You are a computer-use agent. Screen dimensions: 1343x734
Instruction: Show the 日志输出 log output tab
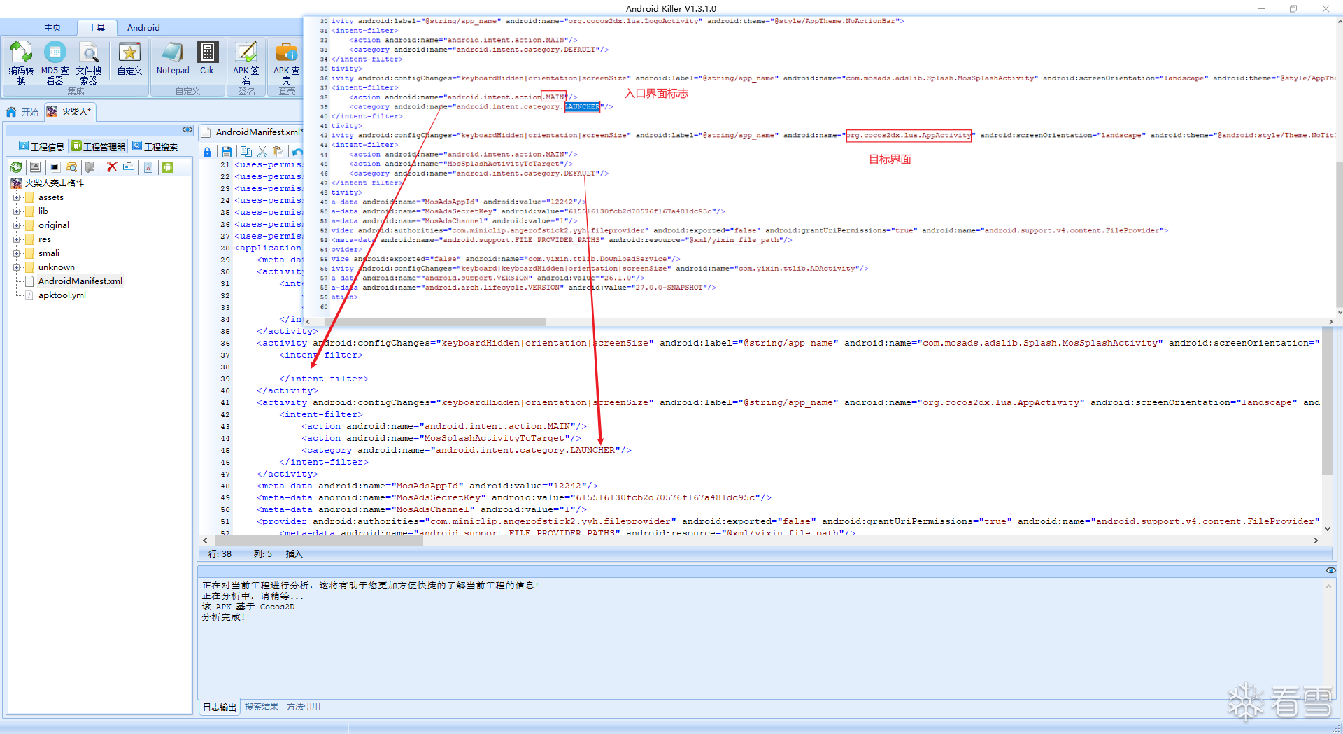click(220, 707)
